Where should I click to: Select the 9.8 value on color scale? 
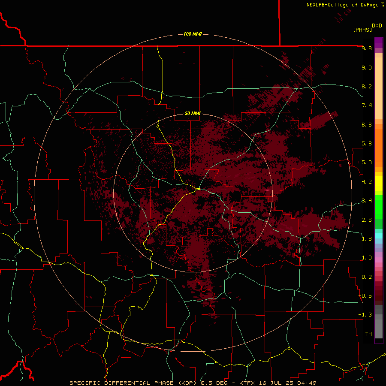pyautogui.click(x=367, y=48)
